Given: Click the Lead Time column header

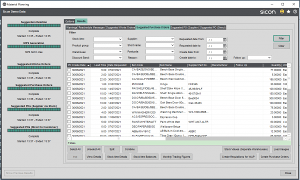Looking at the screenshot, I should point(98,65).
